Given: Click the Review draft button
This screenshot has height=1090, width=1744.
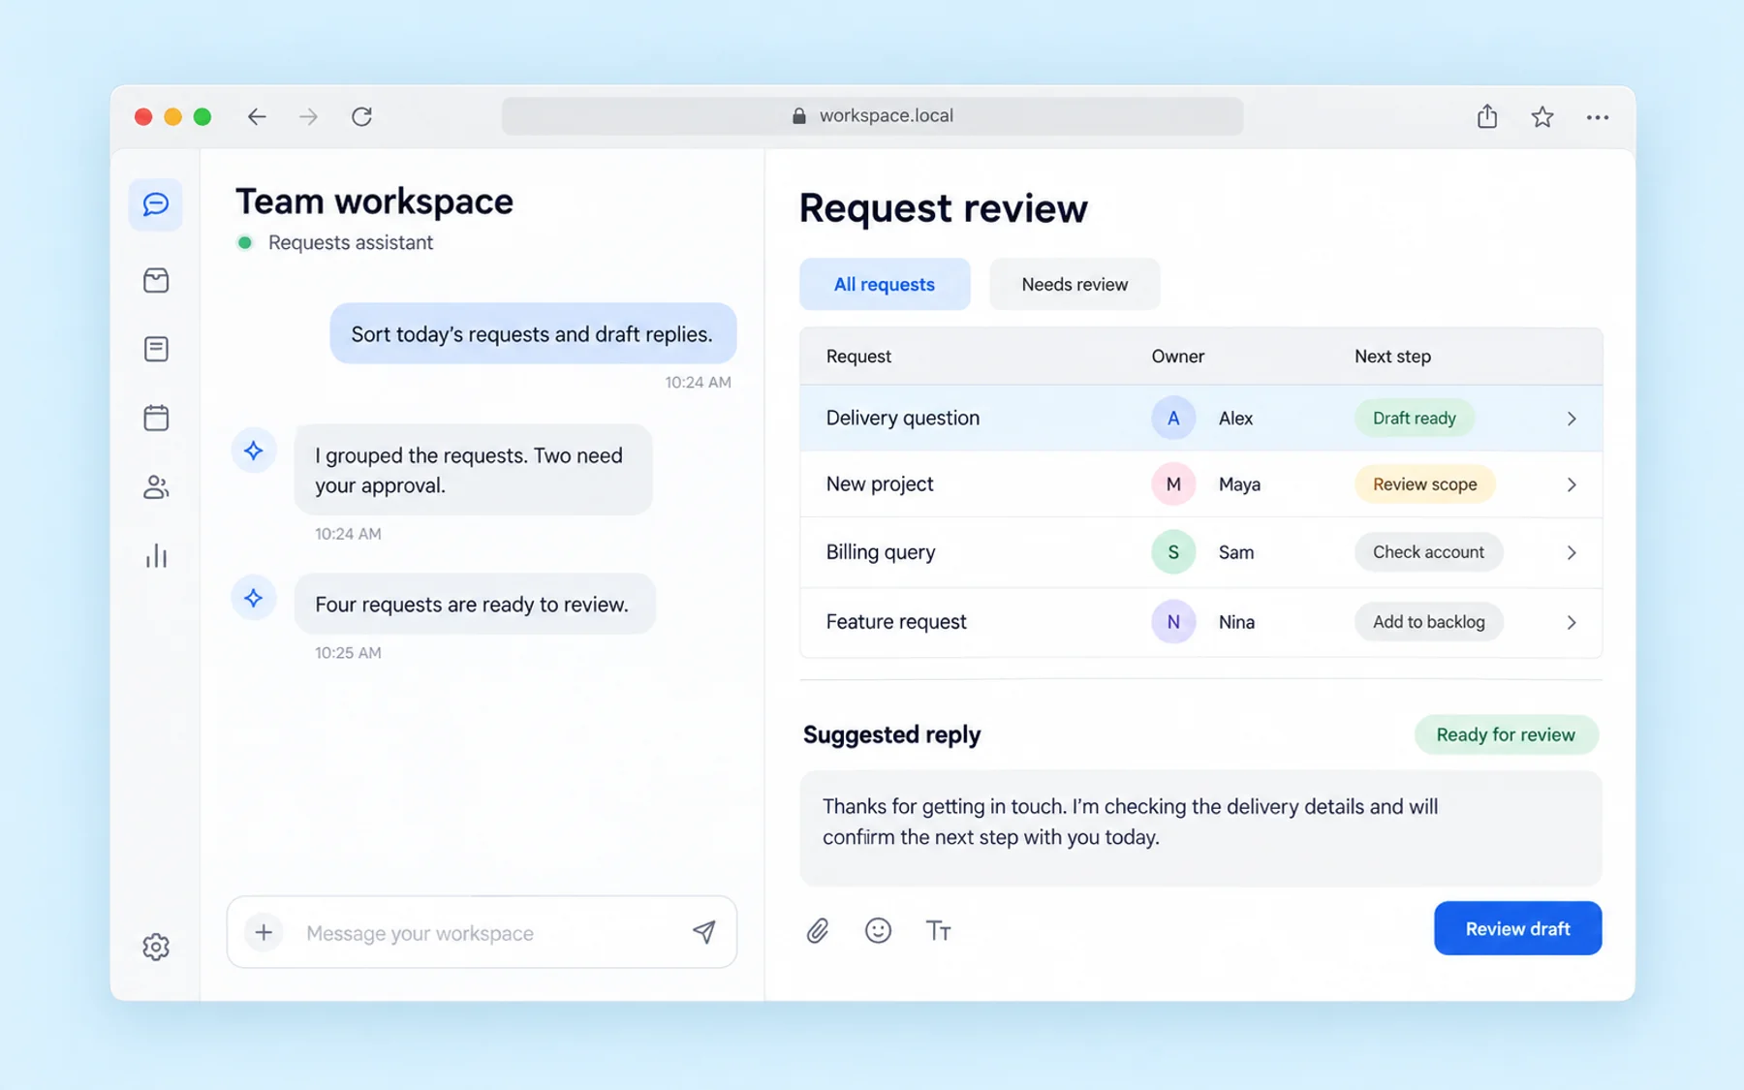Looking at the screenshot, I should [x=1517, y=928].
